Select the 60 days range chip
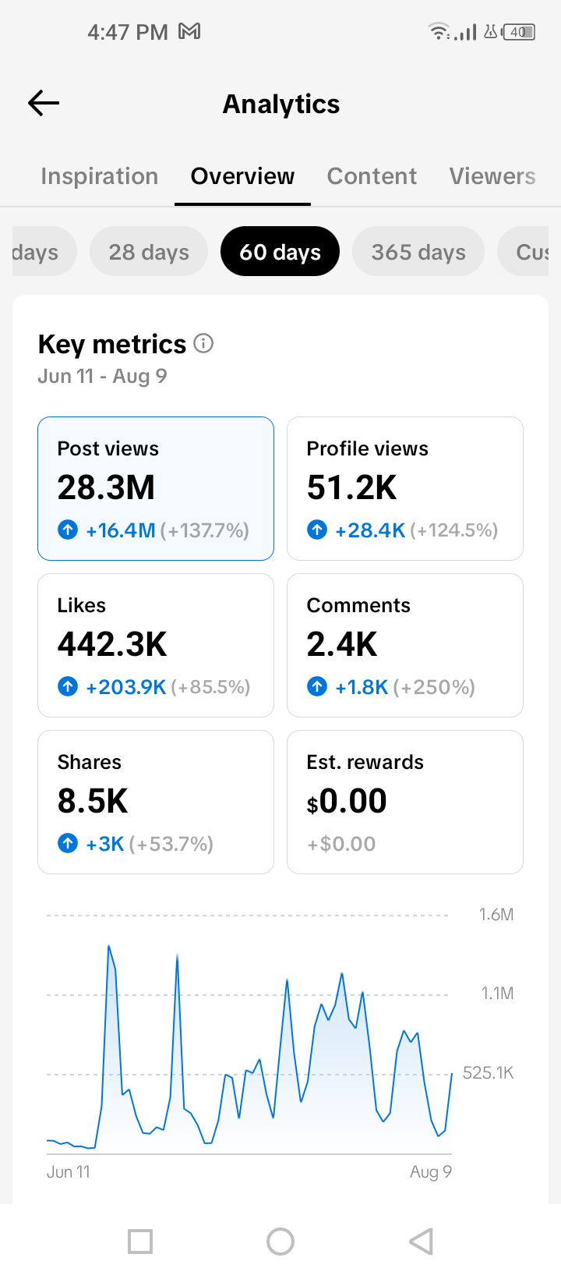This screenshot has width=561, height=1279. tap(280, 252)
